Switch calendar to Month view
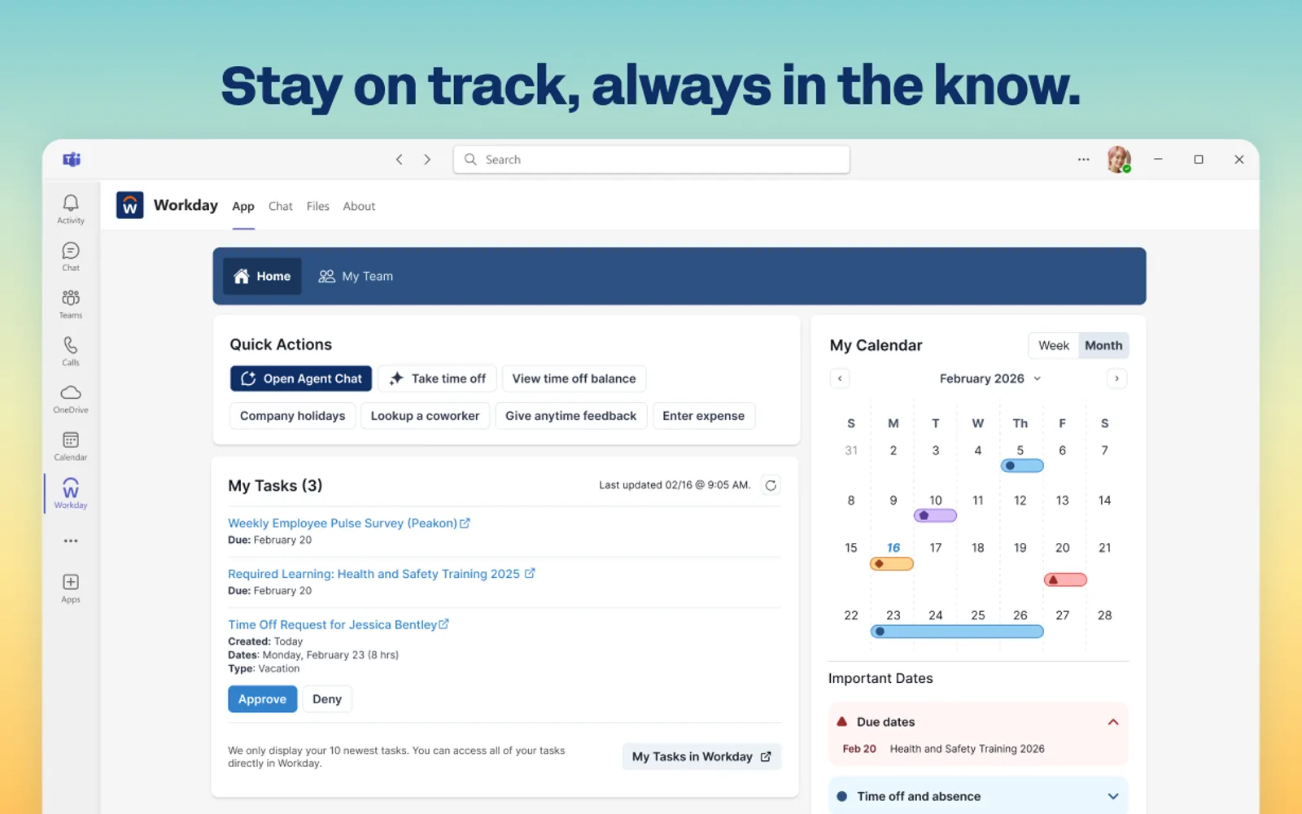The image size is (1302, 814). click(x=1103, y=345)
